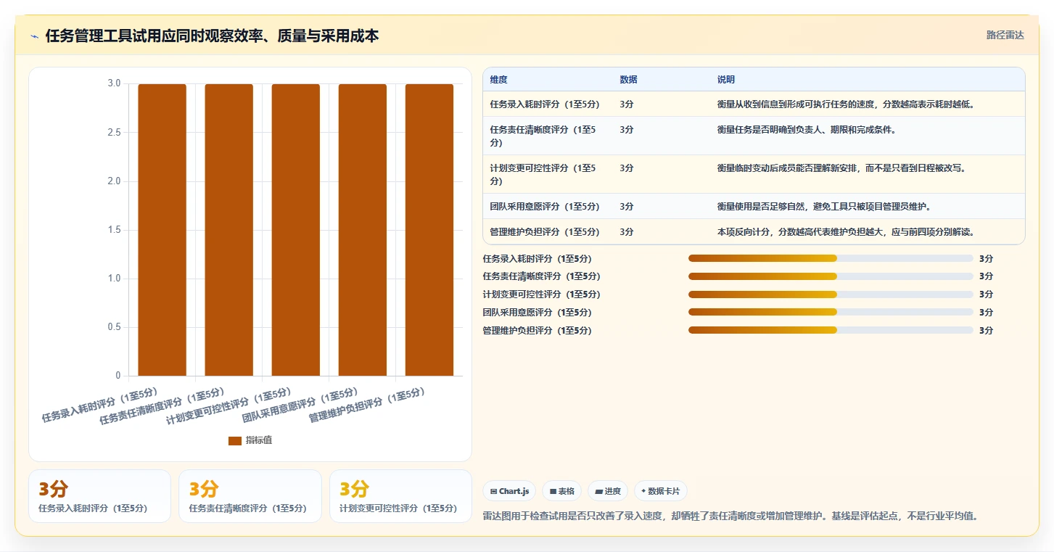Click description starting 衡量使用是否足够自然
Viewport: 1054px width, 552px height.
pyautogui.click(x=824, y=207)
